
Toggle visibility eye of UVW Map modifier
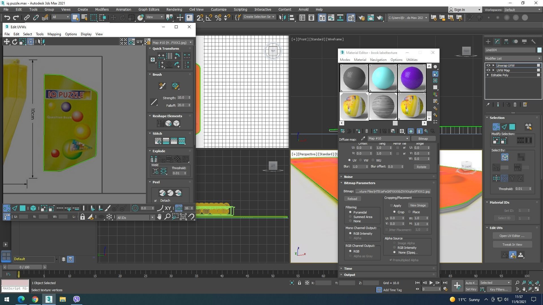488,70
